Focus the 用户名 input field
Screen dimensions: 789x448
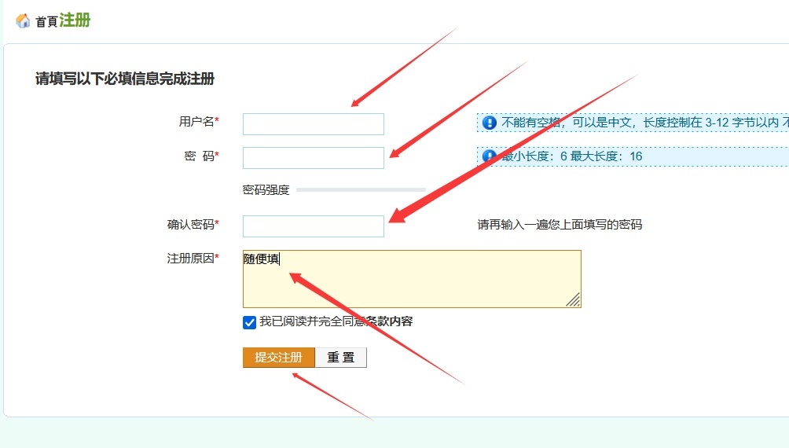[x=313, y=124]
